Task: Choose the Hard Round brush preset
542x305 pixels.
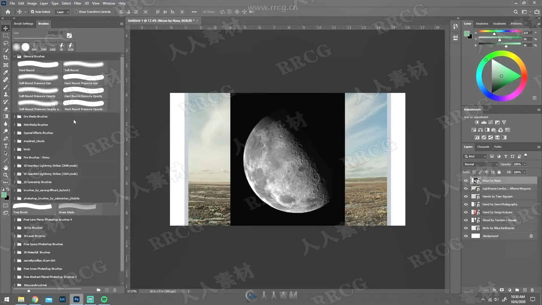Action: tap(38, 66)
